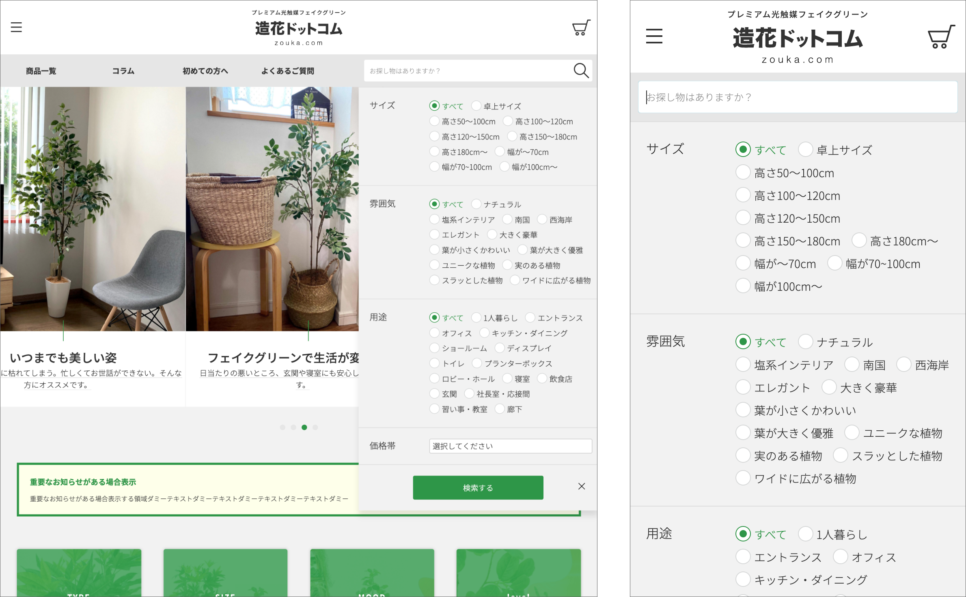Open よくあるご質問 nav item
Image resolution: width=966 pixels, height=597 pixels.
click(288, 71)
